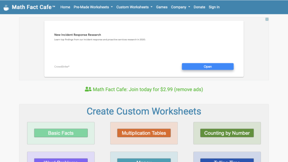Expand the Custom Worksheets dropdown
The image size is (288, 162).
click(134, 7)
